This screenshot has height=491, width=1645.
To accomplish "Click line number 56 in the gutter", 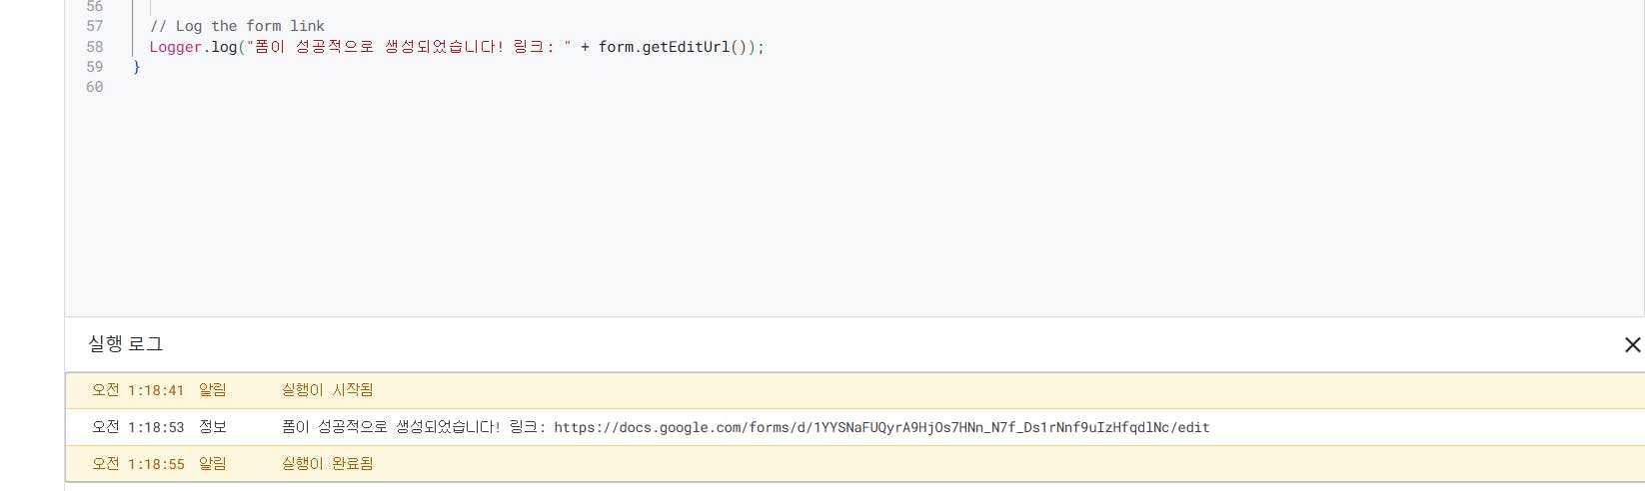I will (95, 7).
